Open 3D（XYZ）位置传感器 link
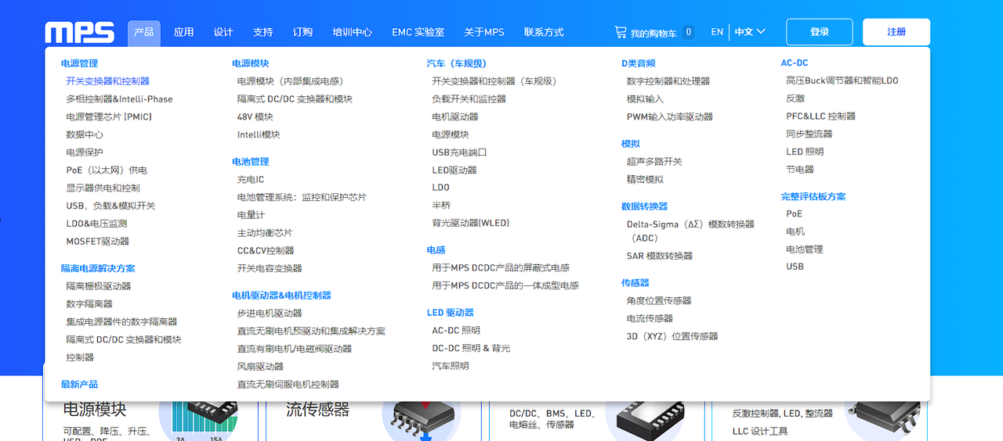The image size is (1003, 441). click(672, 336)
